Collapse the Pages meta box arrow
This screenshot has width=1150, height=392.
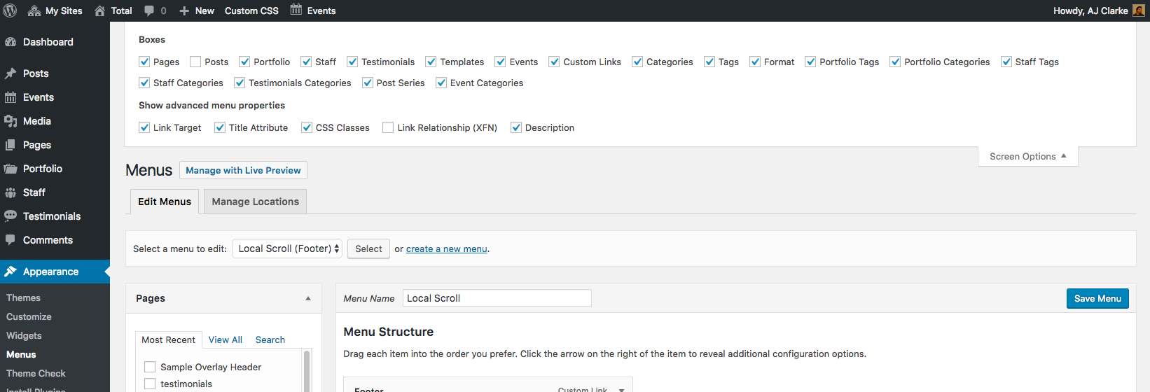pyautogui.click(x=308, y=298)
